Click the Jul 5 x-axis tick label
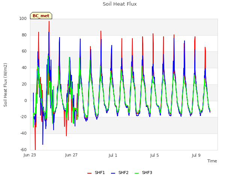240x180 pixels. 154,155
